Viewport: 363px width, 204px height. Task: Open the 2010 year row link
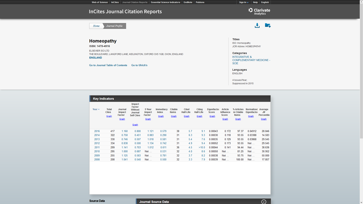point(97,152)
